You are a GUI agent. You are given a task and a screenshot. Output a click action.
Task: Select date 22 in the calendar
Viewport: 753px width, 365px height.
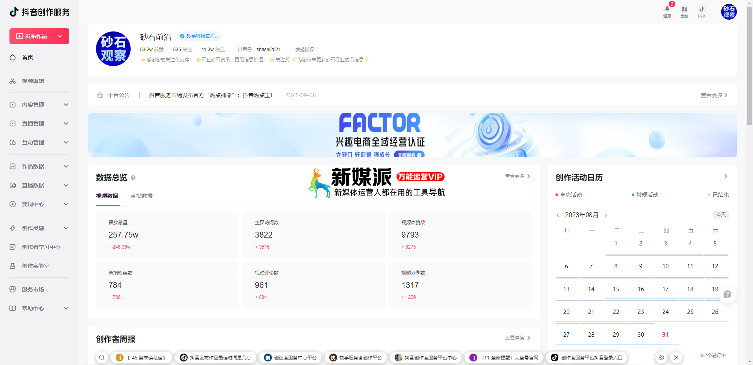(616, 312)
